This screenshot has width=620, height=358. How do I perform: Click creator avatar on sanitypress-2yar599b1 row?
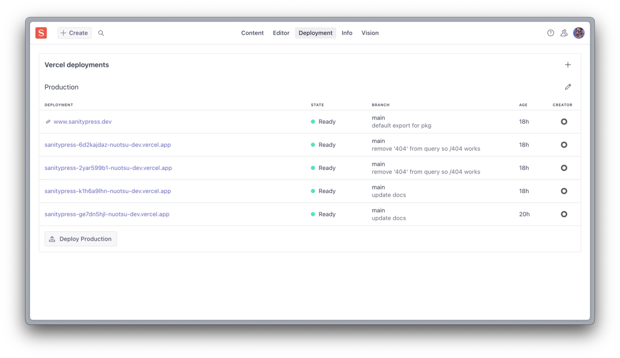point(564,168)
